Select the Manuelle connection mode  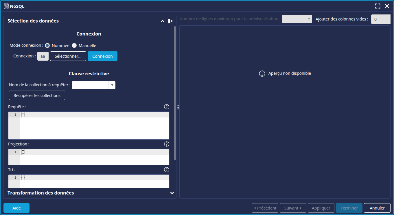point(74,46)
